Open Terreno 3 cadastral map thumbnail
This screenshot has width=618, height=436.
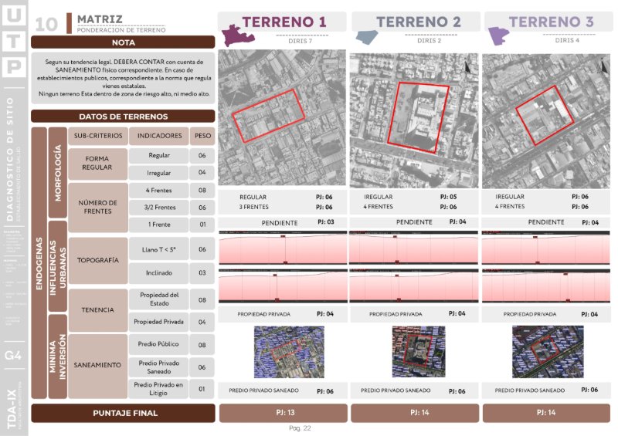(548, 352)
